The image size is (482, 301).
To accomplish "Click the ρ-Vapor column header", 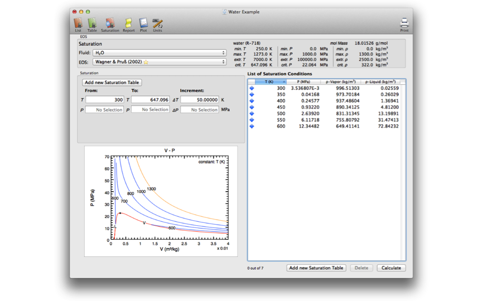I will click(341, 82).
